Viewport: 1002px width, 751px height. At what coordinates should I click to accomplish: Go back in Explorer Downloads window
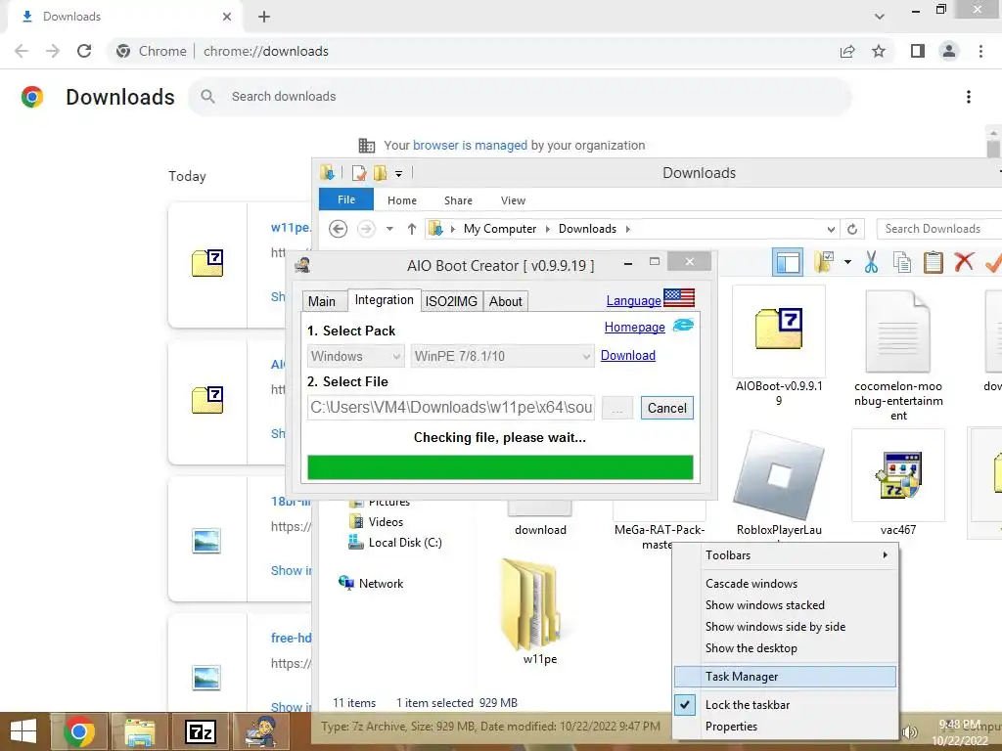(x=338, y=229)
